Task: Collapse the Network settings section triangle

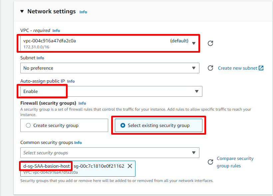Action: point(22,11)
